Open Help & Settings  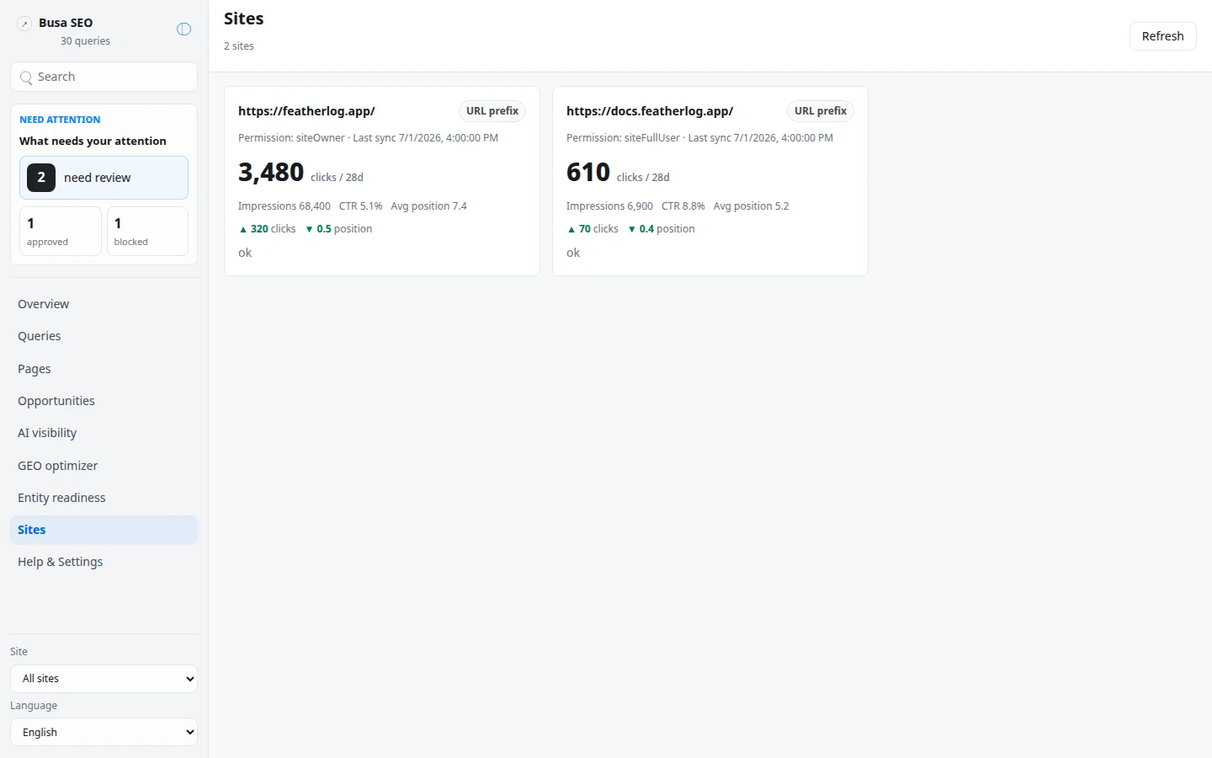click(x=104, y=562)
